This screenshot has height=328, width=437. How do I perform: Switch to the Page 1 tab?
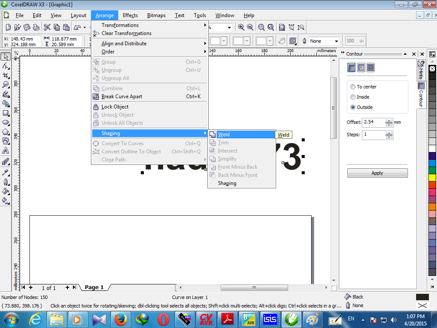pos(94,287)
